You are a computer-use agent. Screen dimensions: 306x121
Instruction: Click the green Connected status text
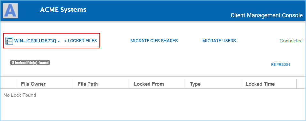pyautogui.click(x=291, y=41)
